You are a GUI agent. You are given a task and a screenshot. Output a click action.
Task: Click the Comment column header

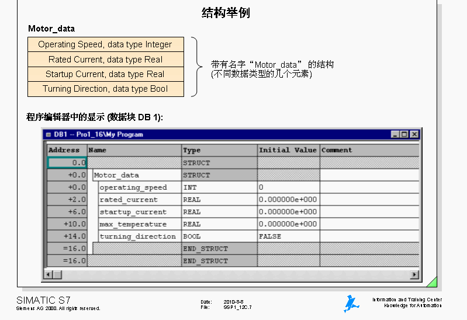click(369, 150)
